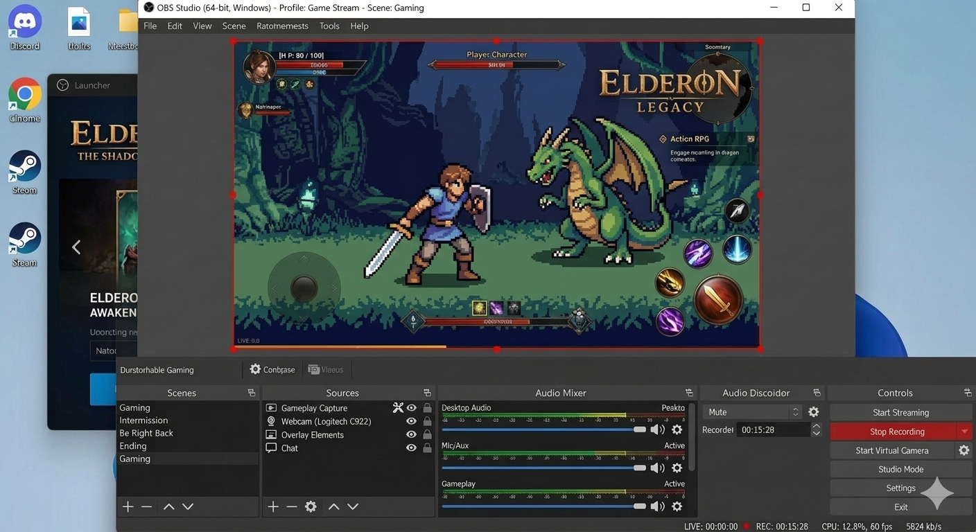This screenshot has height=532, width=976.
Task: Add a new scene with the plus icon
Action: pos(128,507)
